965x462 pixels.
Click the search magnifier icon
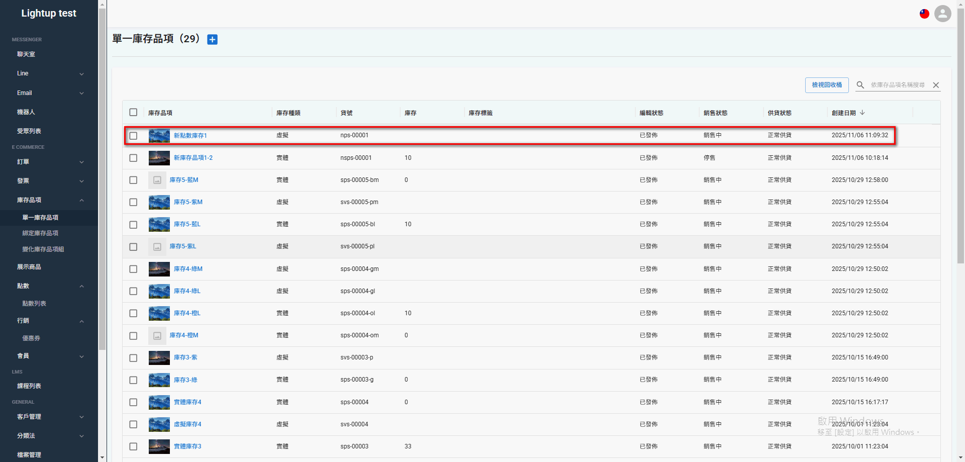click(860, 85)
